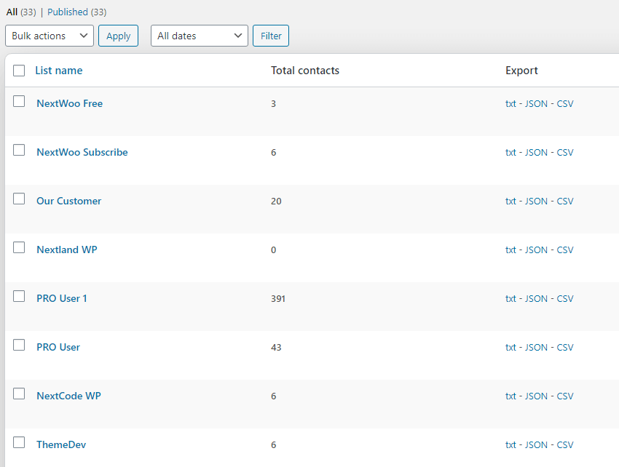
Task: Click the Total contacts column header
Action: point(304,71)
